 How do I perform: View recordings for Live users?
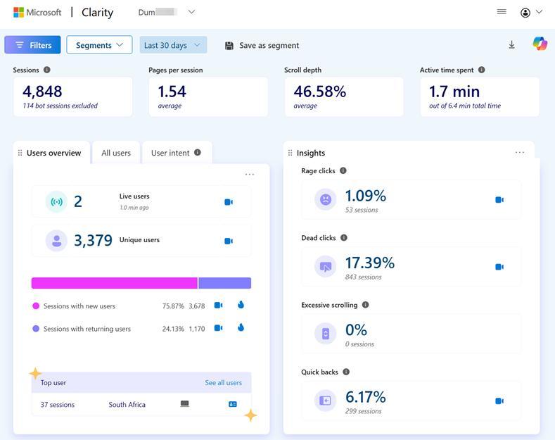[x=229, y=202]
